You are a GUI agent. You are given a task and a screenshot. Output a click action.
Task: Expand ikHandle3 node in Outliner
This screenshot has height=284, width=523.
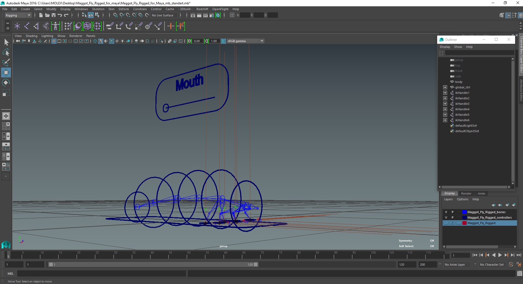pyautogui.click(x=445, y=104)
